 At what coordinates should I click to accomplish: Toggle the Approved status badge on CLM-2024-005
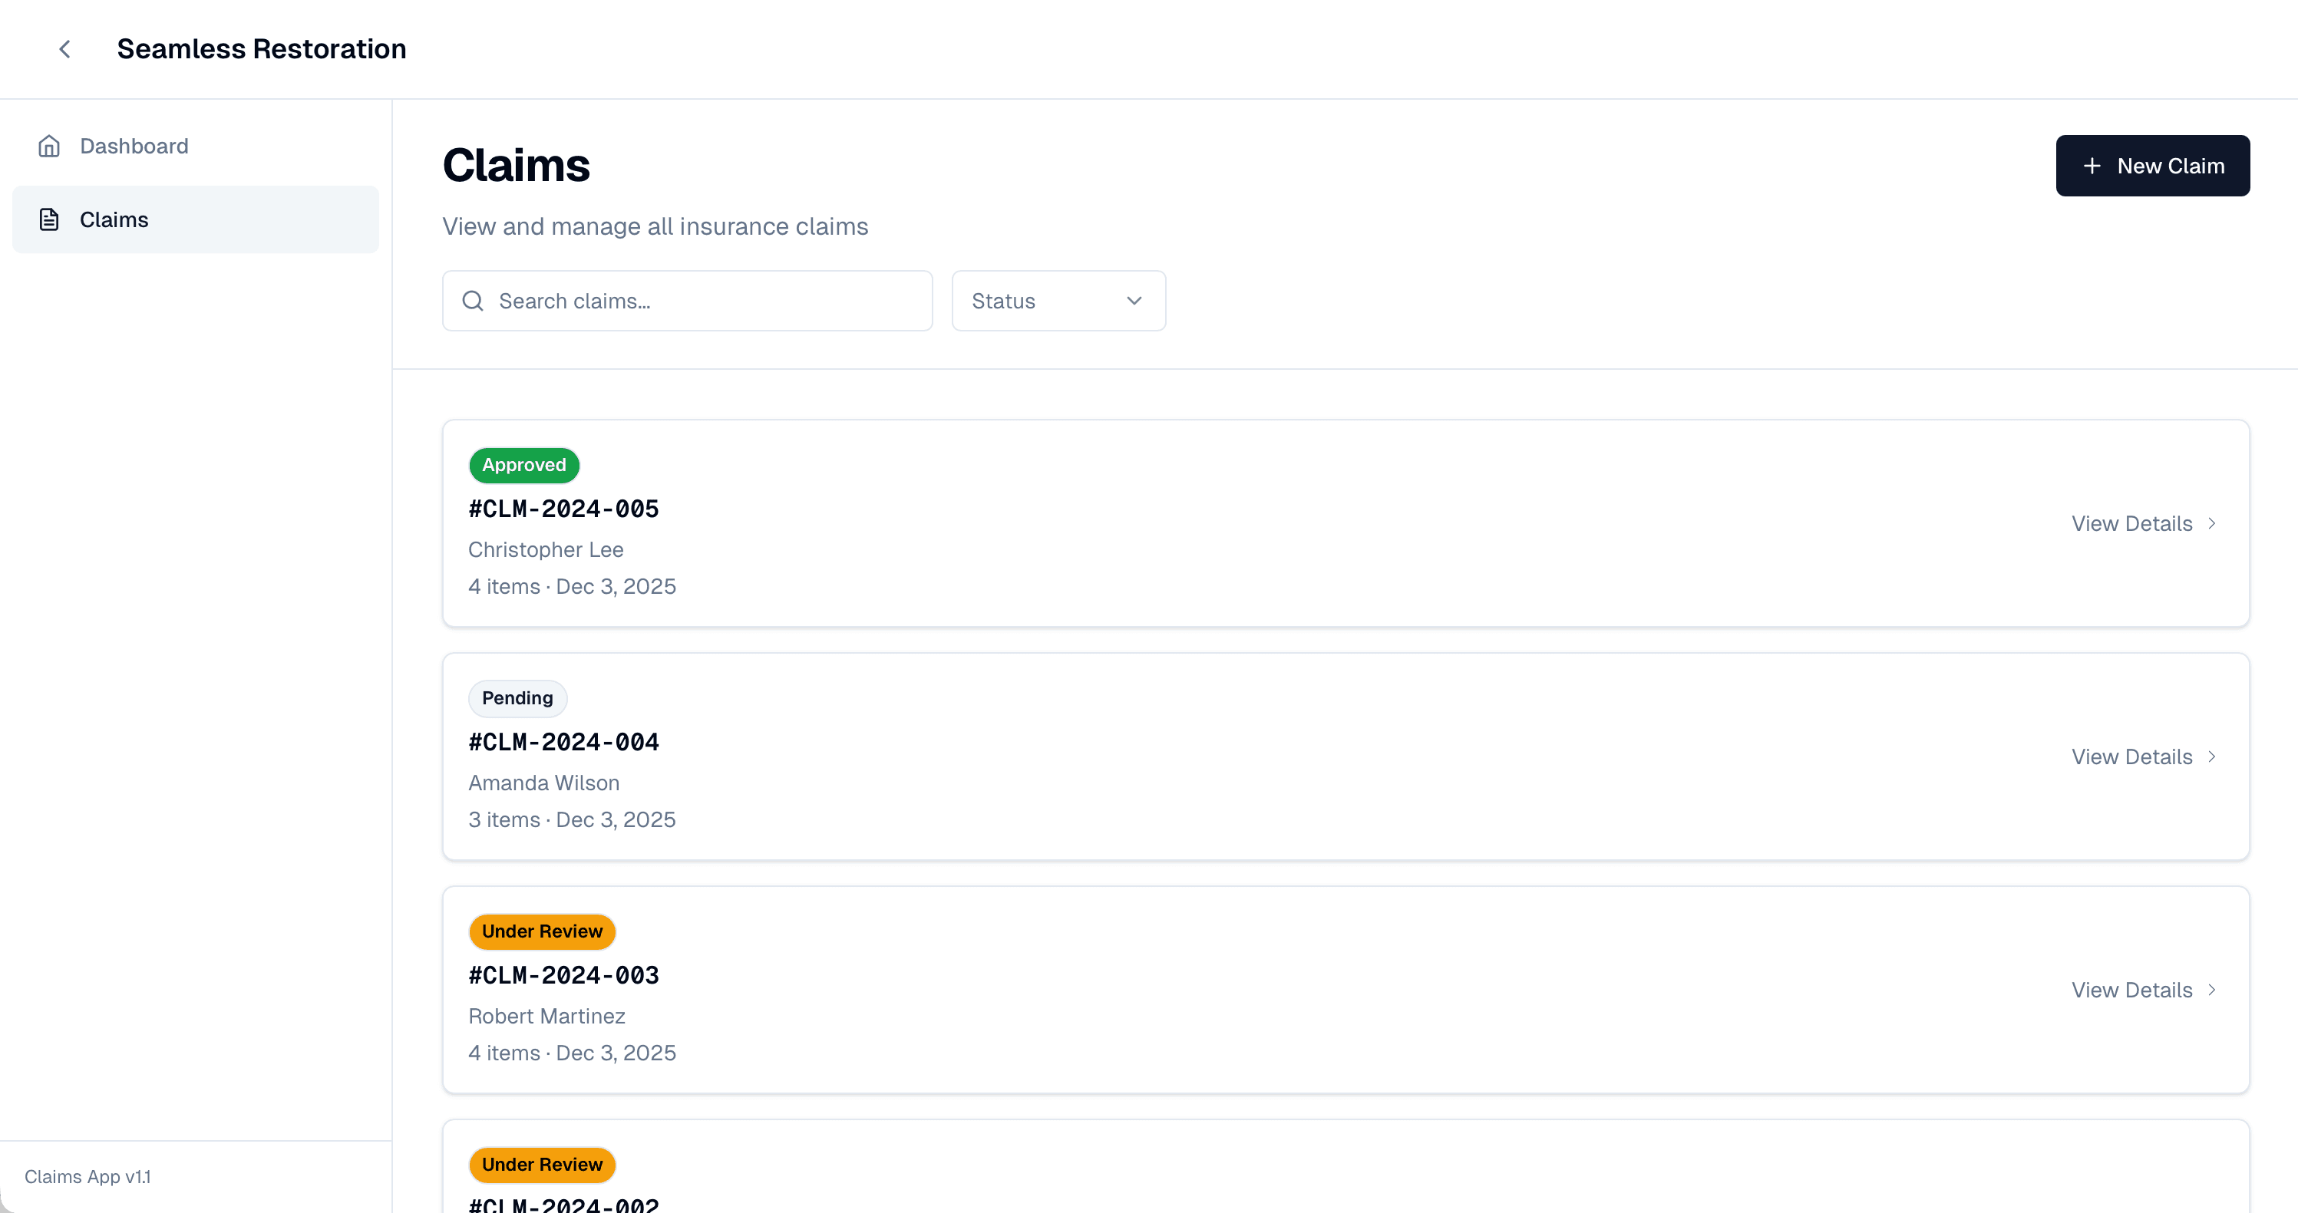523,465
